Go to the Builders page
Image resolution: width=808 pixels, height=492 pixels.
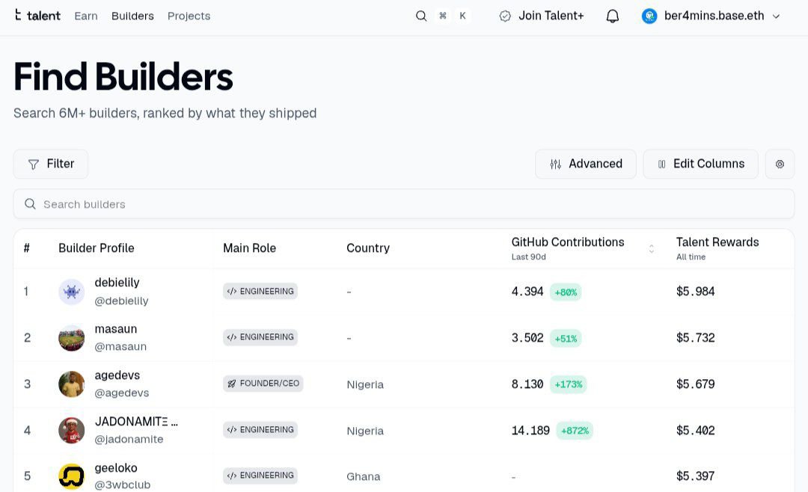coord(132,16)
